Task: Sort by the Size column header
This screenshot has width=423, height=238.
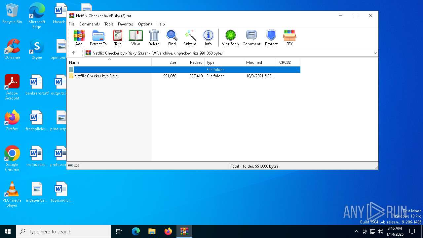Action: [165, 62]
